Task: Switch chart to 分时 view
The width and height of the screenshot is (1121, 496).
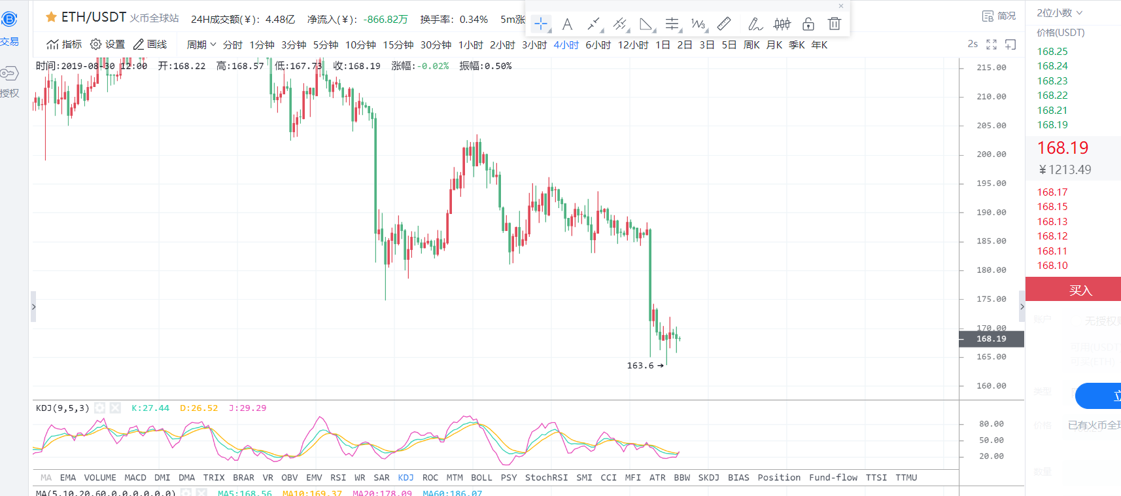Action: (x=232, y=44)
